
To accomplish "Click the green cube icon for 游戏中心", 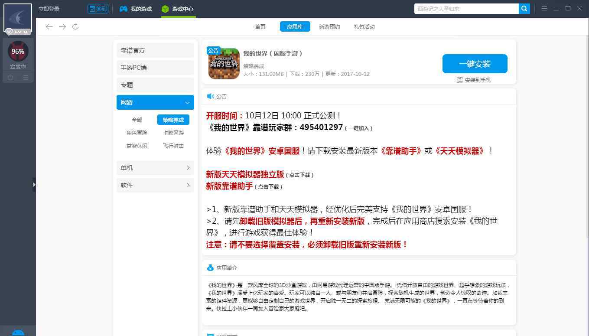I will tap(165, 9).
